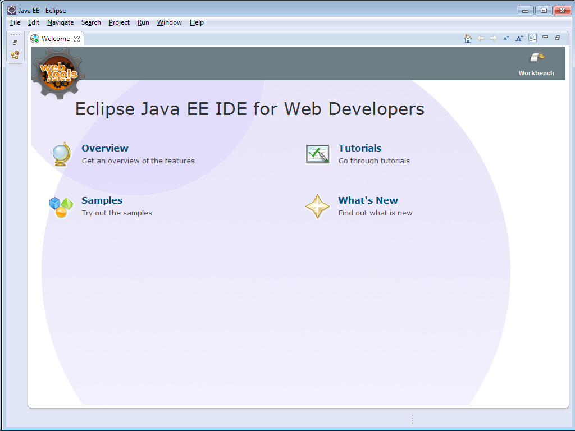Viewport: 575px width, 431px height.
Task: Navigate forward using the forward arrow
Action: (493, 38)
